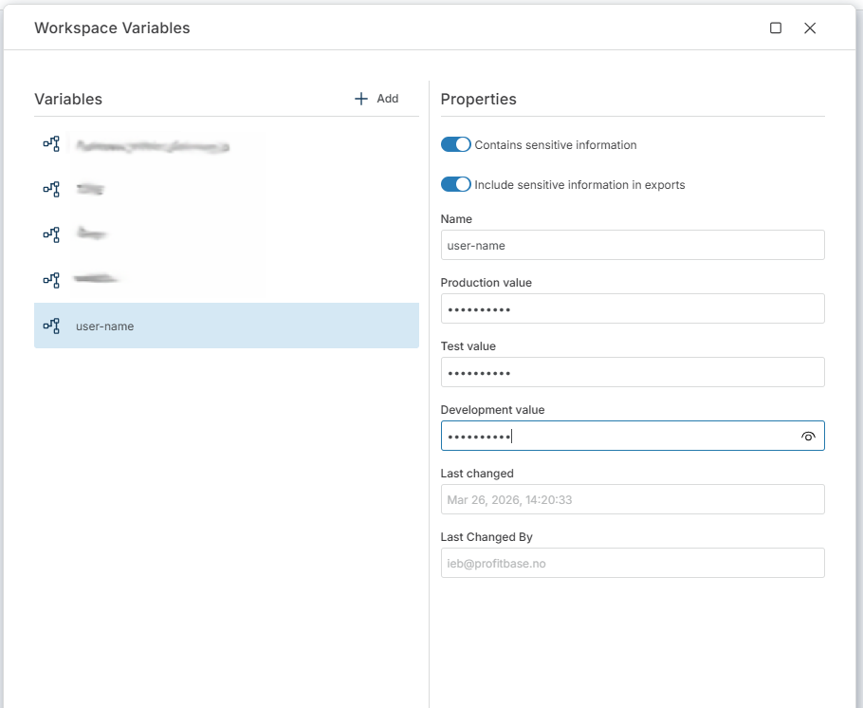Click the Test value field
863x708 pixels.
[x=632, y=372]
